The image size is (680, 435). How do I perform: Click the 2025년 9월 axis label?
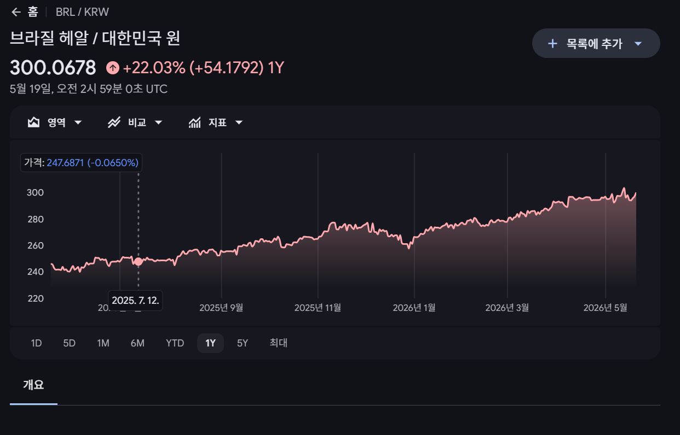coord(221,307)
